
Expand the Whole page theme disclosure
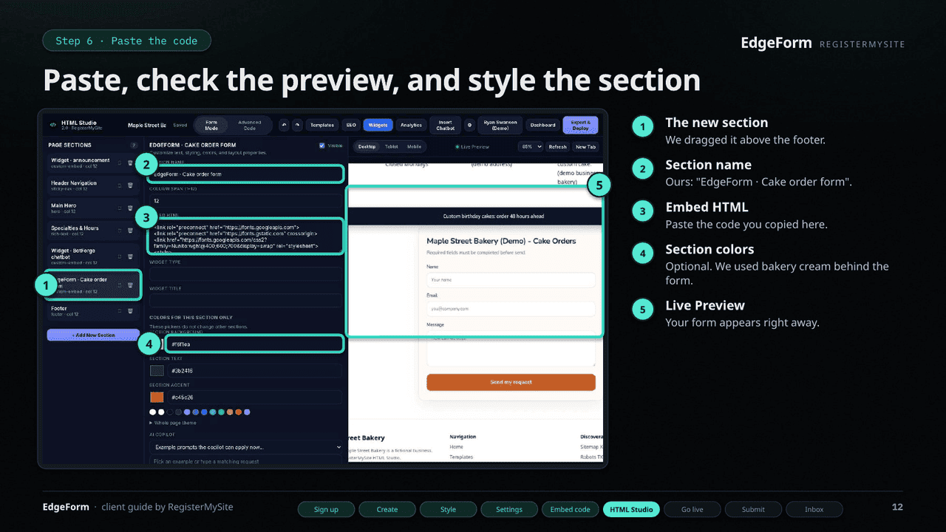pyautogui.click(x=172, y=423)
